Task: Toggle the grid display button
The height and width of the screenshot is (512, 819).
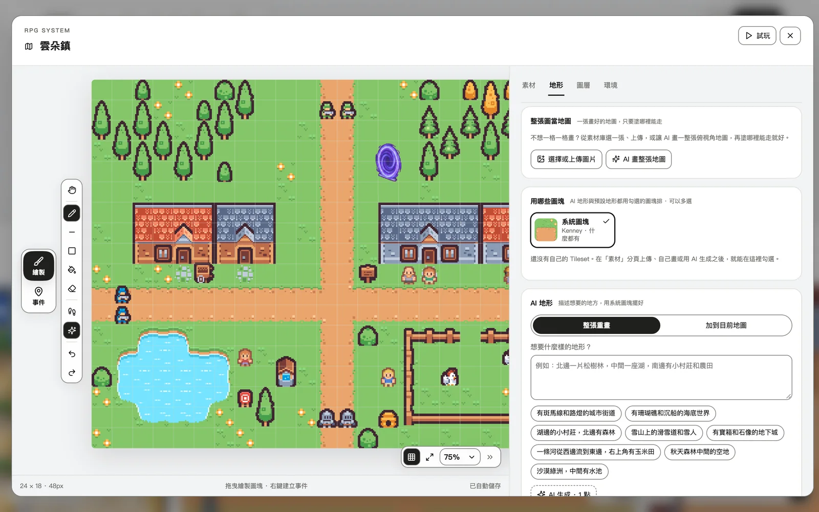Action: tap(412, 457)
